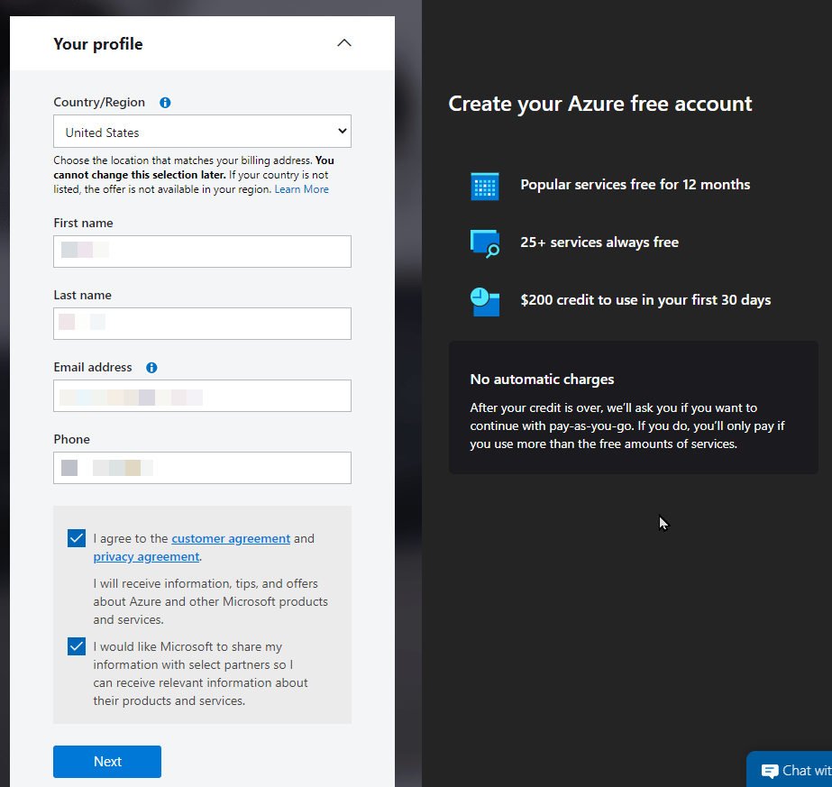The image size is (832, 787).
Task: Open the Learn More link
Action: 301,189
